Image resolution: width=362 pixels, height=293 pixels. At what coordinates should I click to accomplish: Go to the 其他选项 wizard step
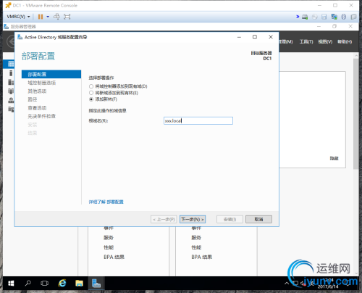(37, 91)
